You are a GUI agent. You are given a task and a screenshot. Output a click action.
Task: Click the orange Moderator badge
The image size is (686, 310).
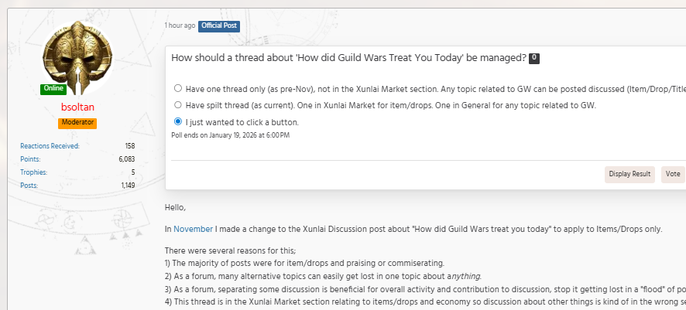click(x=77, y=123)
